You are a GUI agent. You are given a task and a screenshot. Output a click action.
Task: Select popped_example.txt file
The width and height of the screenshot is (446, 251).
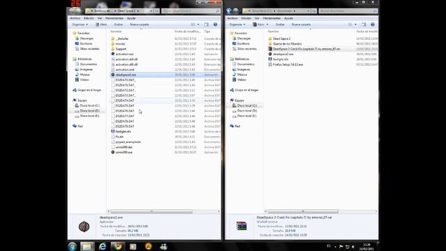click(128, 142)
